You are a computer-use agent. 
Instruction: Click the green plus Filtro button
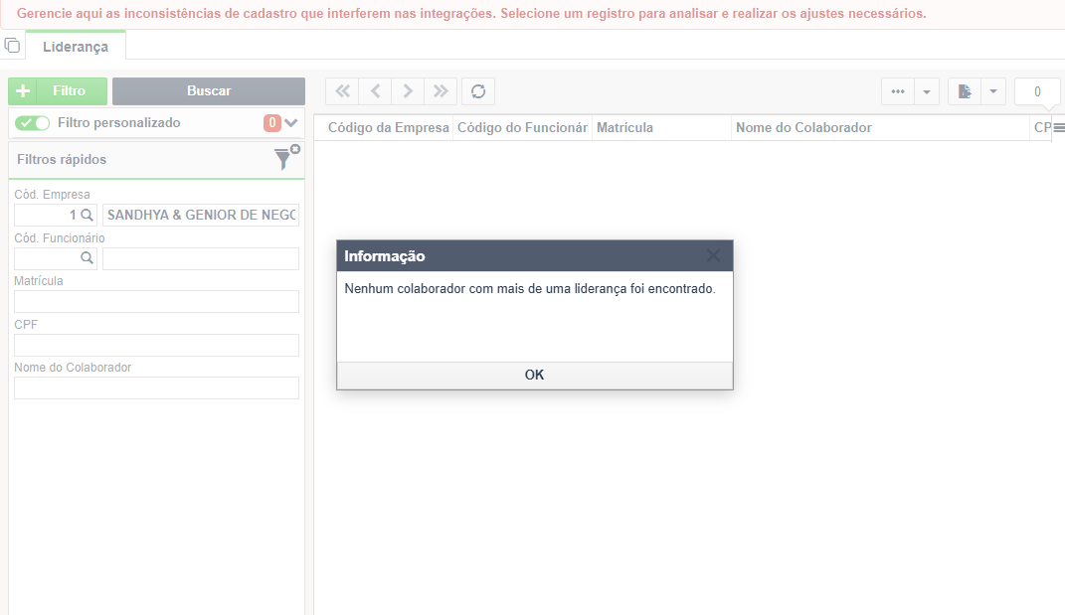pos(58,91)
